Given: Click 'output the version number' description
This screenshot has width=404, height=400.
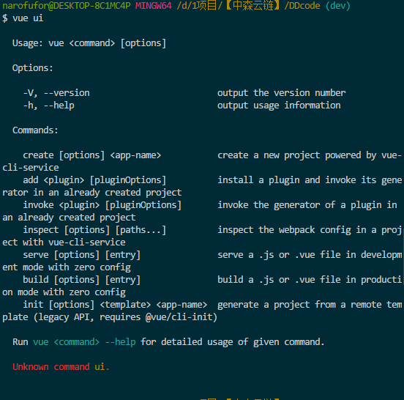Looking at the screenshot, I should point(282,93).
